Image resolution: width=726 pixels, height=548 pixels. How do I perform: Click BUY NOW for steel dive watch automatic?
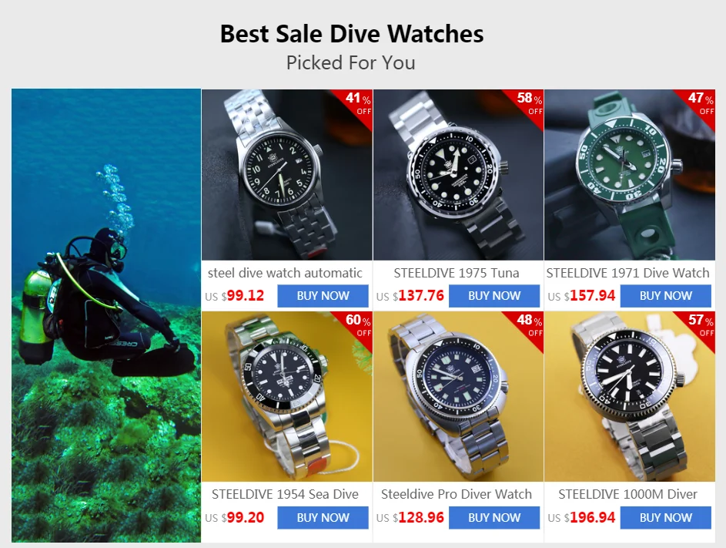[x=323, y=296]
